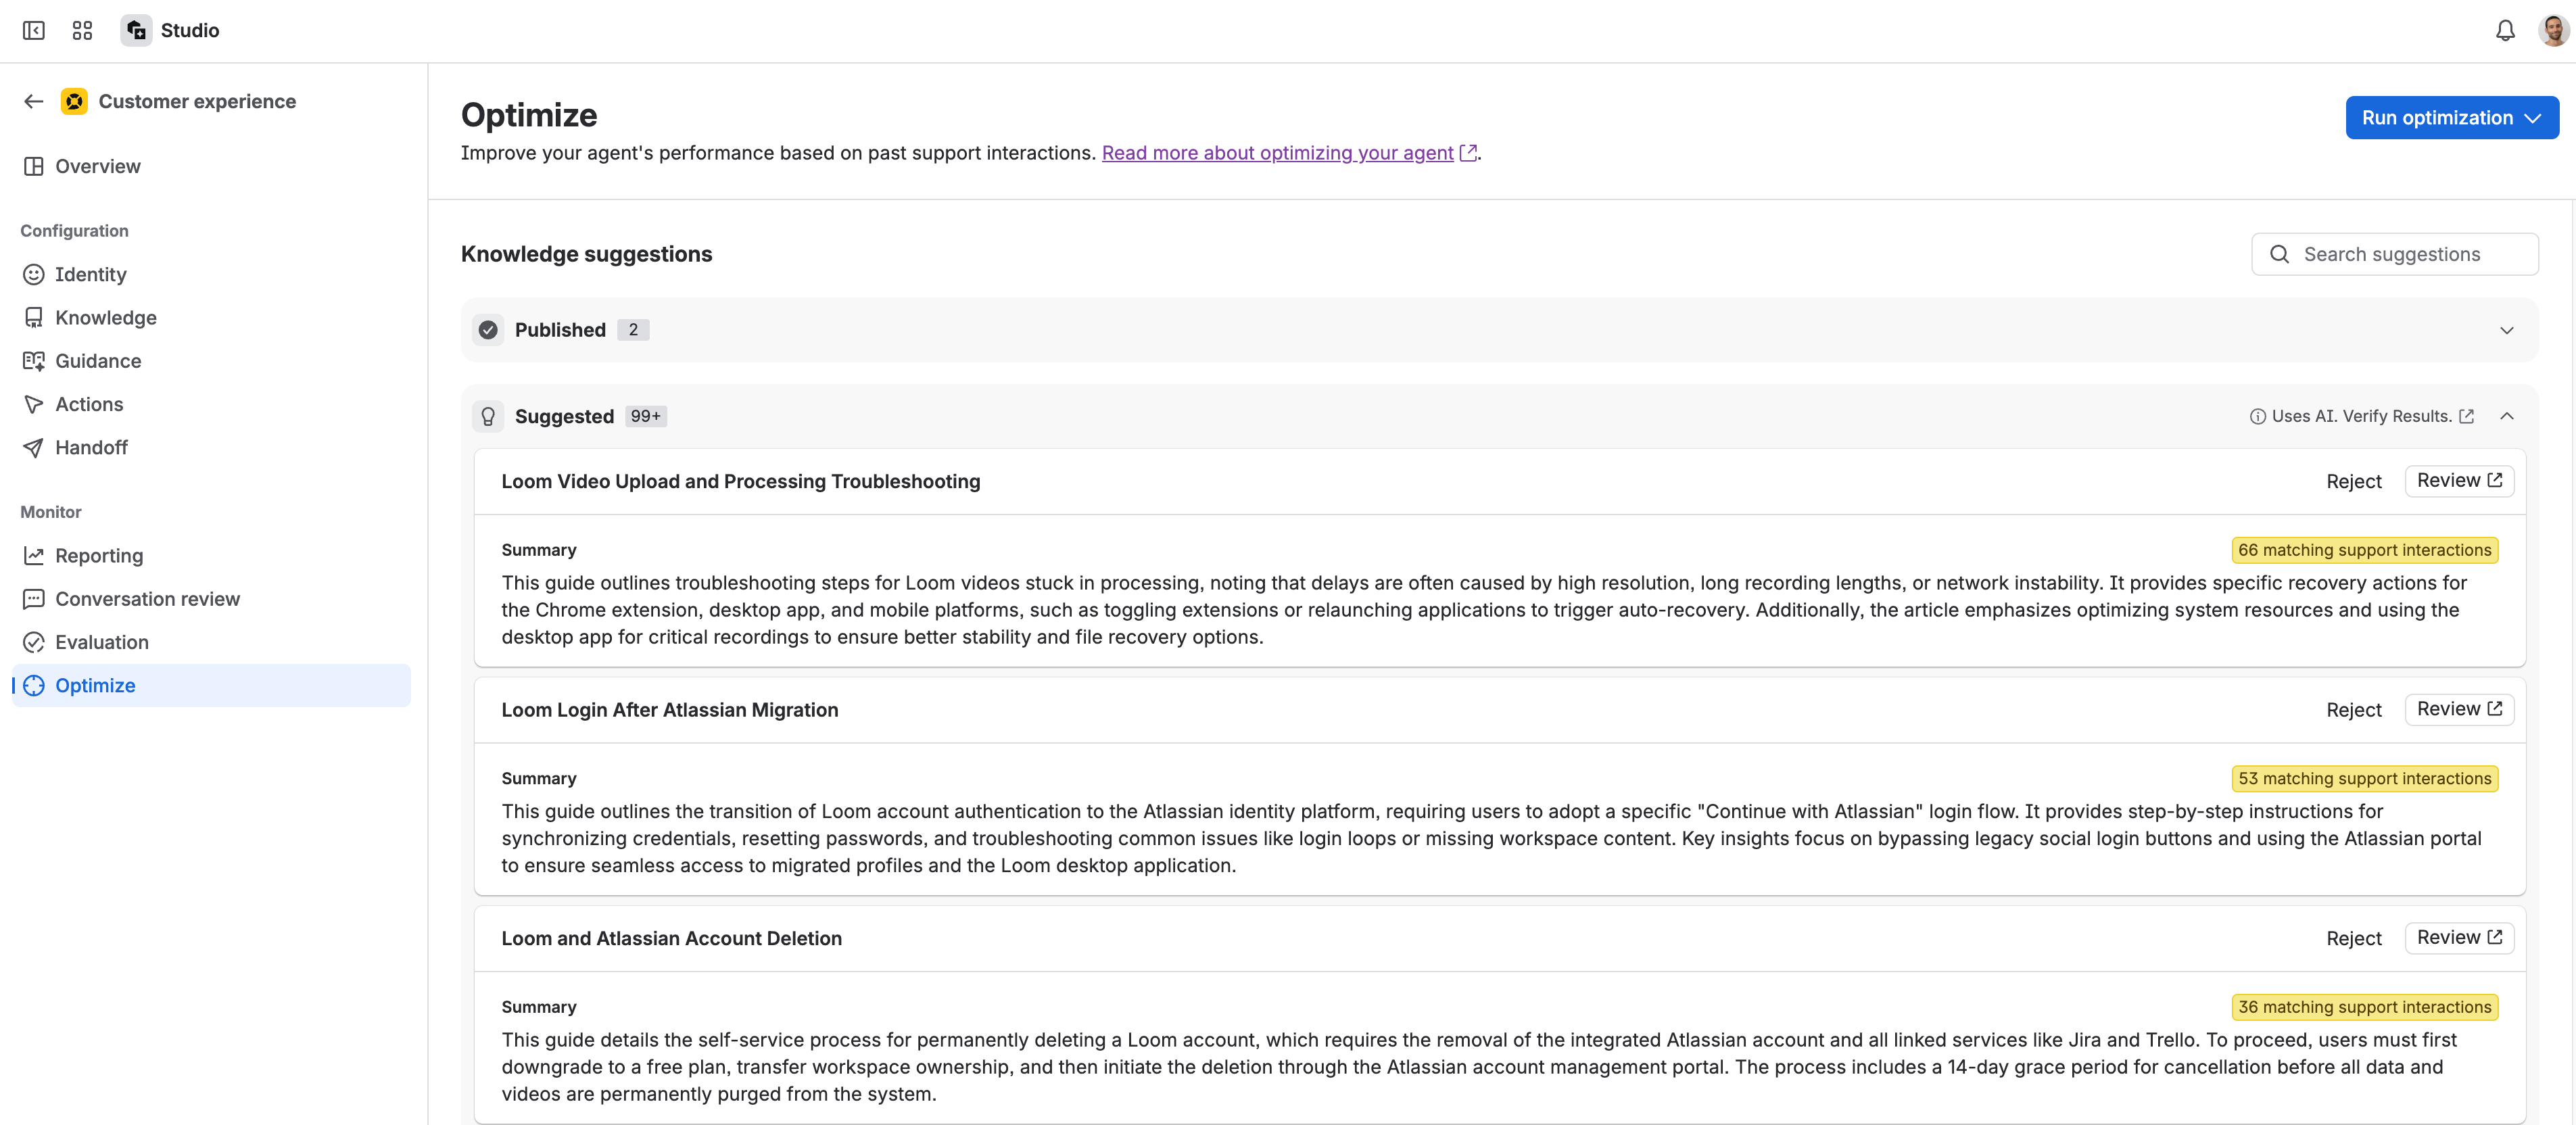This screenshot has height=1125, width=2576.
Task: Open the Knowledge configuration page
Action: [x=211, y=317]
